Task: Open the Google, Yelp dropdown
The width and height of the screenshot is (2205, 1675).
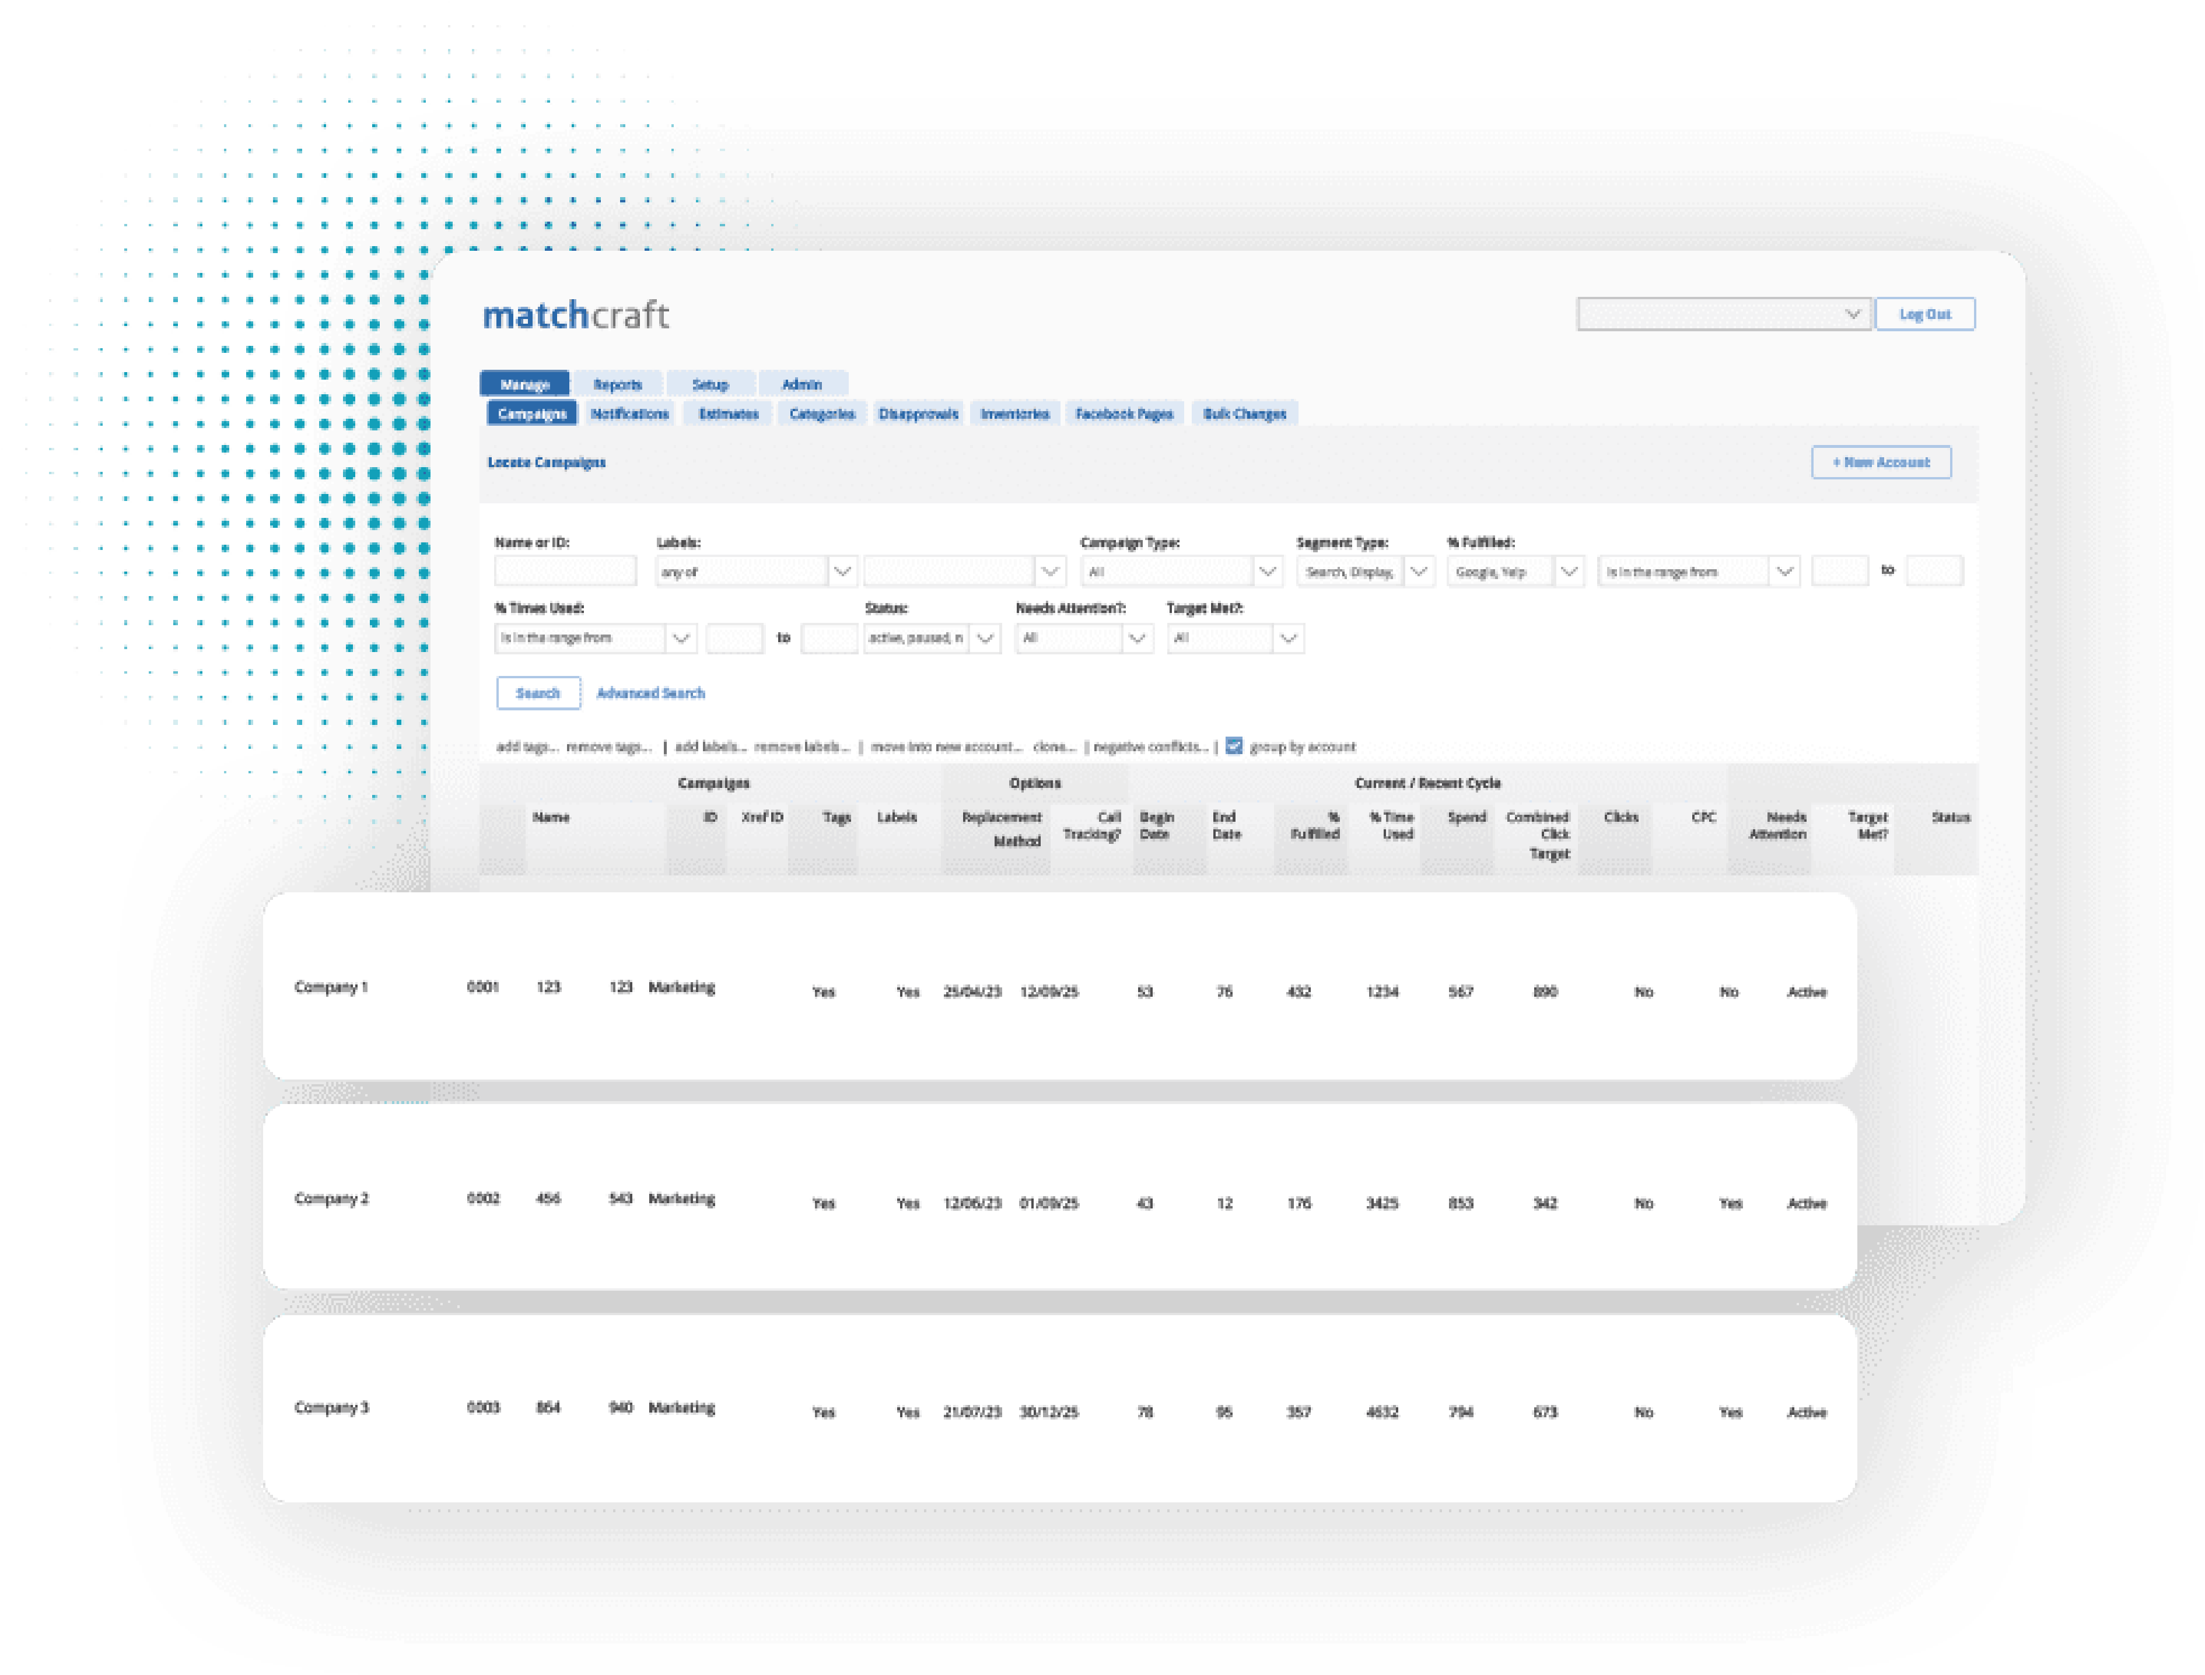Action: [1516, 572]
